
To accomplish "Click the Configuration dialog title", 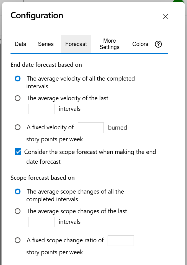I will point(37,16).
